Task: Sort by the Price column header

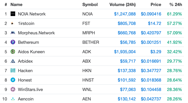Action: (x=156, y=5)
